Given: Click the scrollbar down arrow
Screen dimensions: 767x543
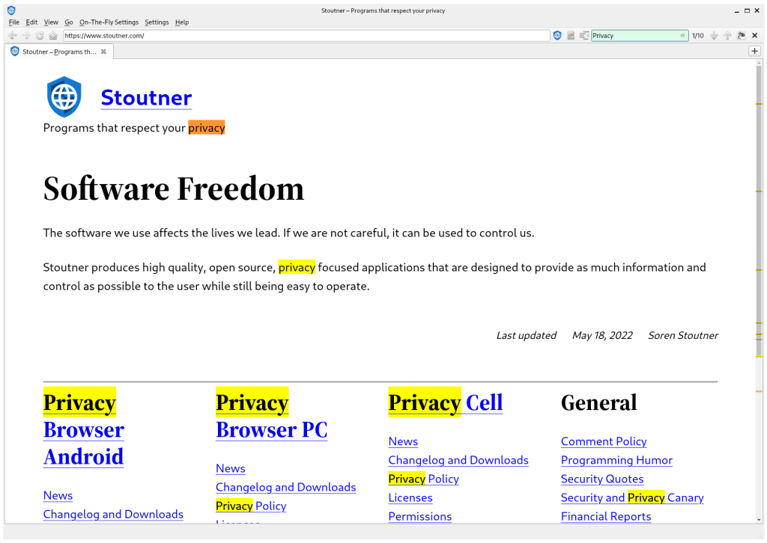Looking at the screenshot, I should 760,520.
